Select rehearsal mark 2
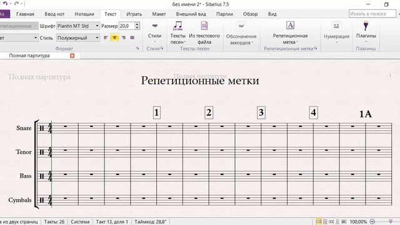Image resolution: width=400 pixels, height=225 pixels. point(209,112)
